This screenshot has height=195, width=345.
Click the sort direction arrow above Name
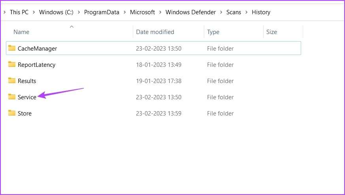point(72,27)
